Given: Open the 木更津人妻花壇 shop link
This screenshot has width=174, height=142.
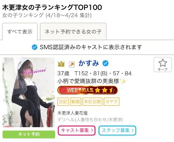Looking at the screenshot, I should click(x=72, y=113).
